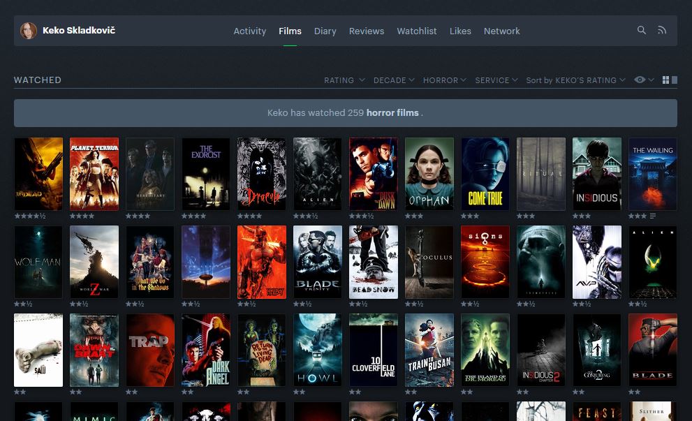Open The Return of the Living Dead poster
The width and height of the screenshot is (692, 421).
click(x=262, y=350)
